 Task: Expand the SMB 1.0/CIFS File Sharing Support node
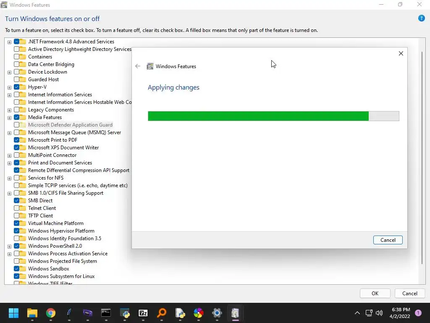(9, 193)
